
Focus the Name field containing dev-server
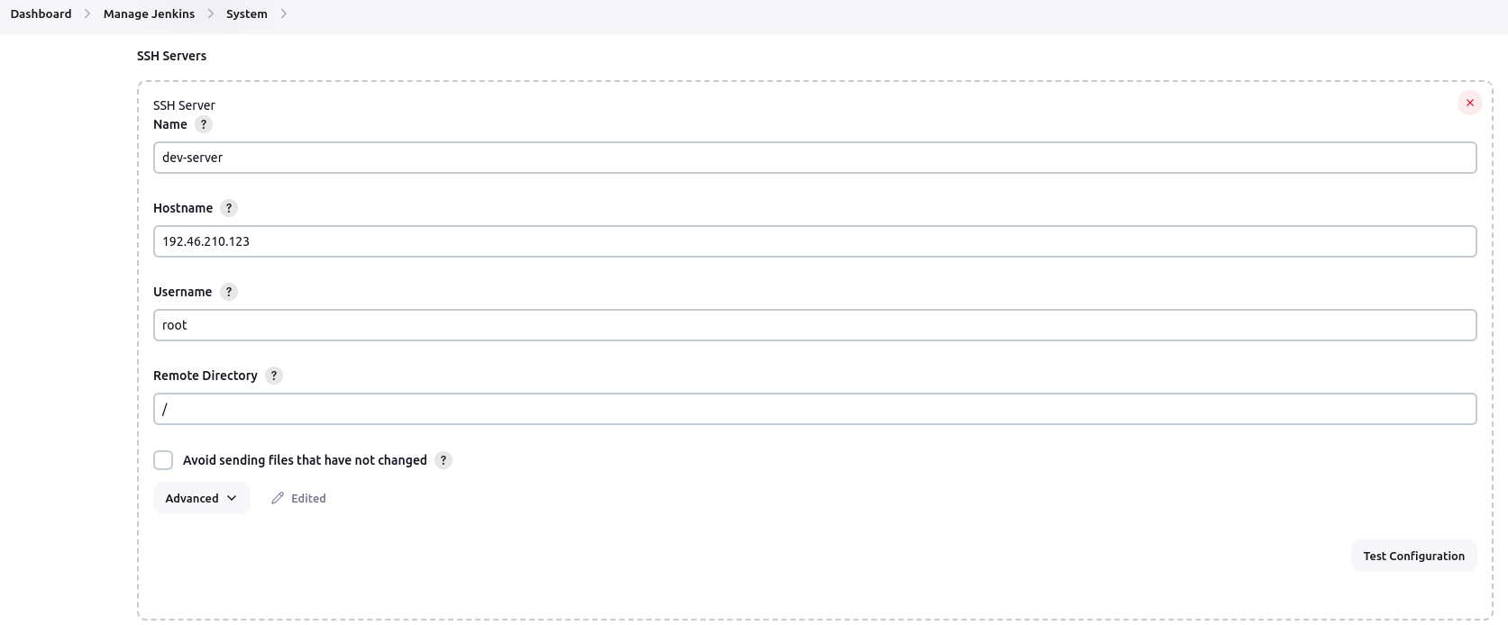click(814, 158)
